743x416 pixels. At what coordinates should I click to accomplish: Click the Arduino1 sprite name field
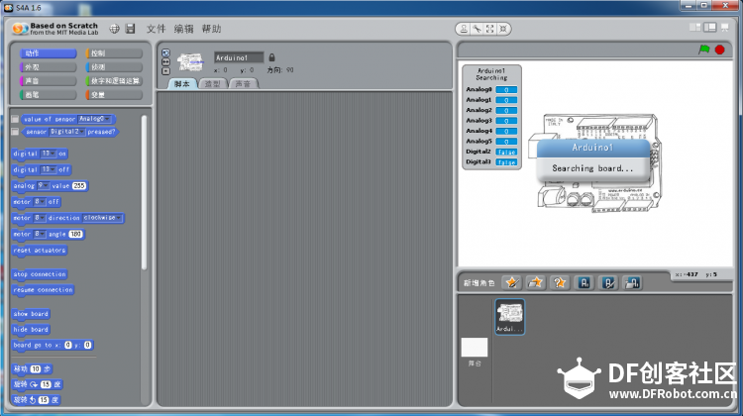tap(239, 57)
